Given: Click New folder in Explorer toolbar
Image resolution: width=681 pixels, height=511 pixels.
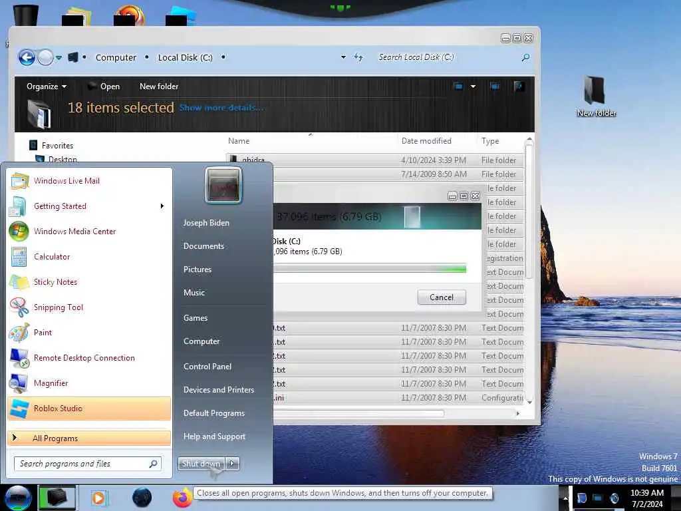Looking at the screenshot, I should (x=159, y=86).
